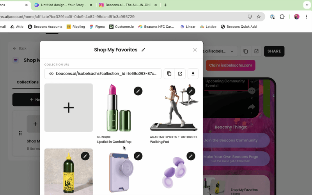This screenshot has height=195, width=312.
Task: Add a new item with plus tile
Action: pos(69,108)
